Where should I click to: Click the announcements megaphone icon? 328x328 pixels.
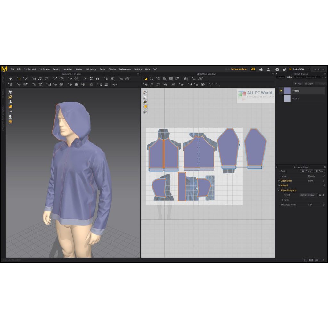261,69
